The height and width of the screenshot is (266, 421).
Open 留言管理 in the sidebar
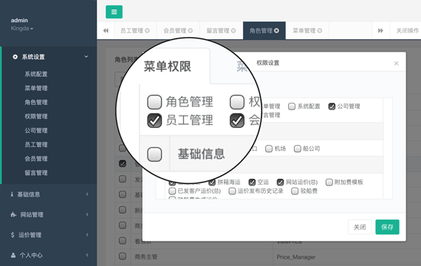tap(36, 173)
